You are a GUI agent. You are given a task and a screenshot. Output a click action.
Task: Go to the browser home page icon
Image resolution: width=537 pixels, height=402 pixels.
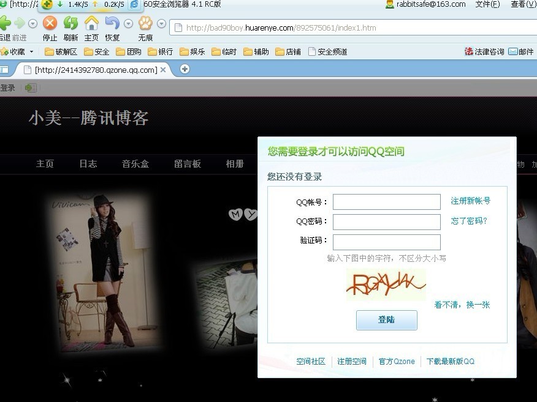[x=91, y=23]
